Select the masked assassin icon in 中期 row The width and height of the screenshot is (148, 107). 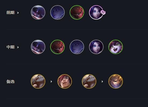(38, 47)
